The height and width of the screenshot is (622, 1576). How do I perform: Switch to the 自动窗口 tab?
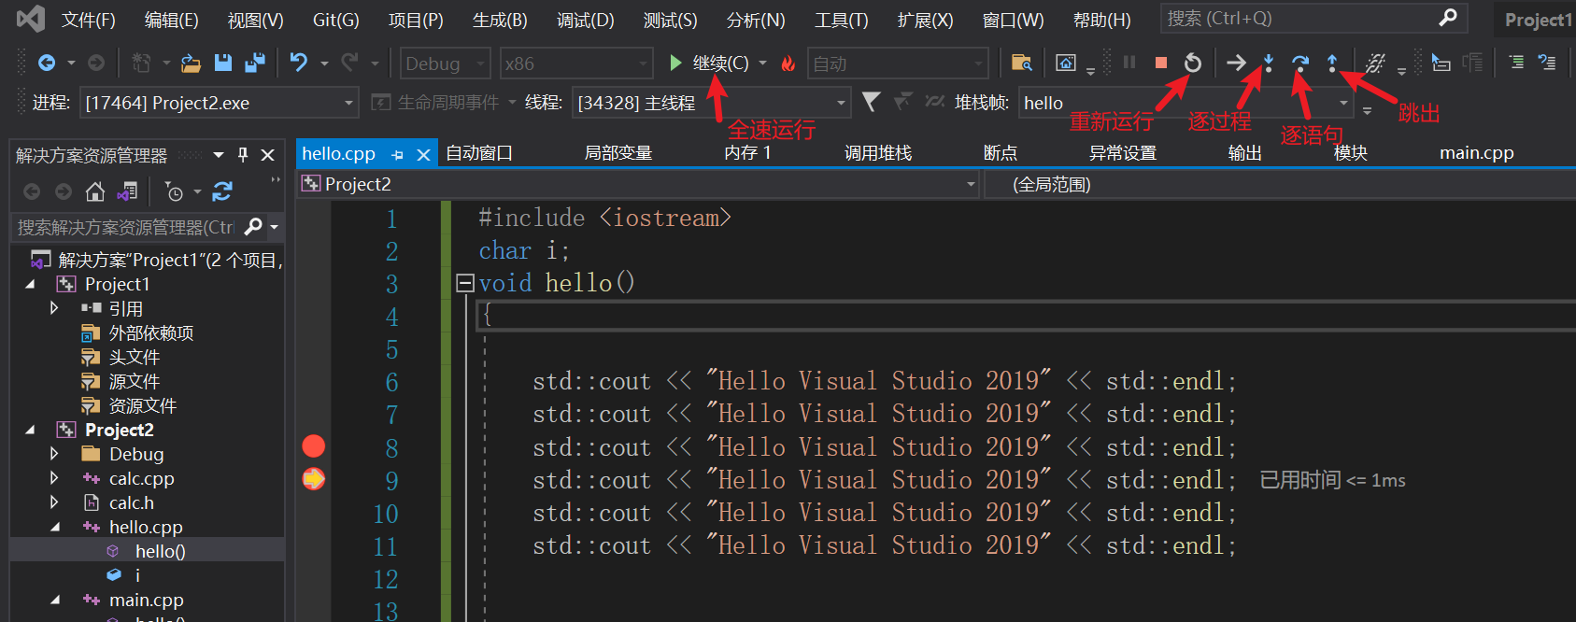point(478,153)
